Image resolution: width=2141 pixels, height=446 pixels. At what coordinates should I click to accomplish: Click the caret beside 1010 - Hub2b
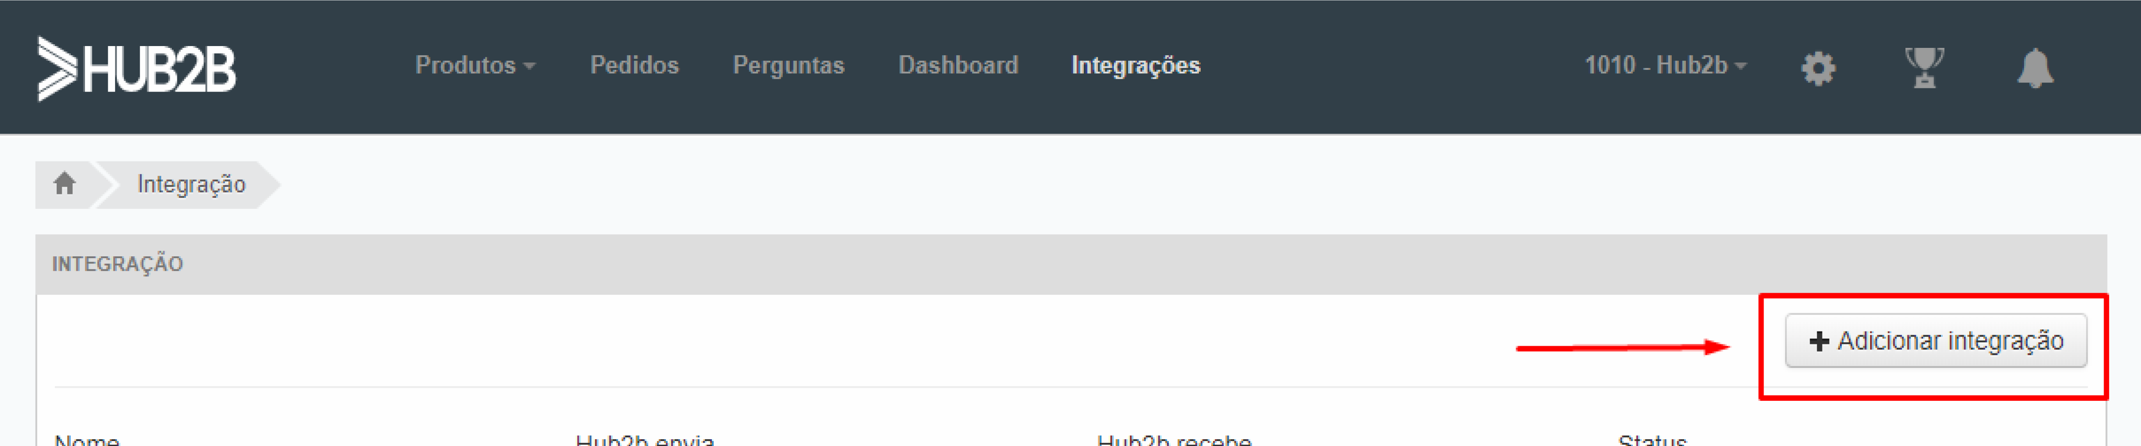click(x=1740, y=66)
